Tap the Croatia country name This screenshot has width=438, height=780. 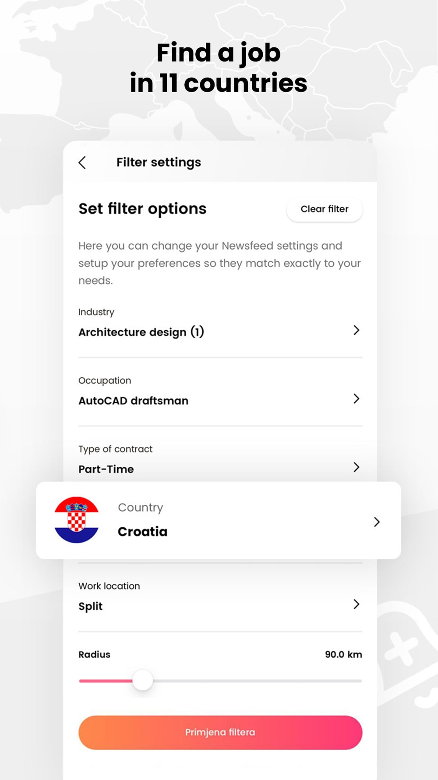pos(142,532)
